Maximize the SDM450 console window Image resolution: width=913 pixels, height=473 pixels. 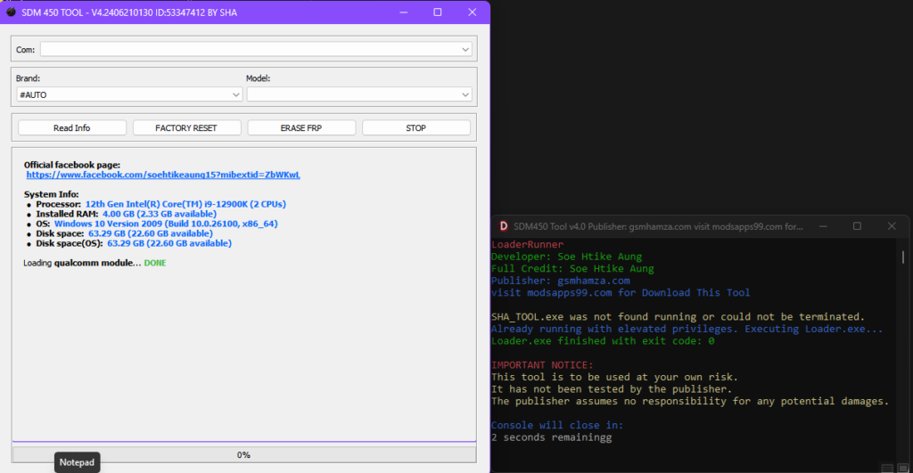(x=857, y=226)
